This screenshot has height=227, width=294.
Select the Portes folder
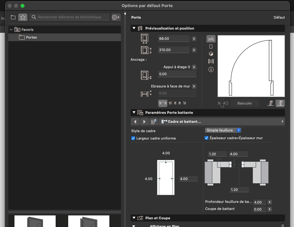pyautogui.click(x=31, y=37)
